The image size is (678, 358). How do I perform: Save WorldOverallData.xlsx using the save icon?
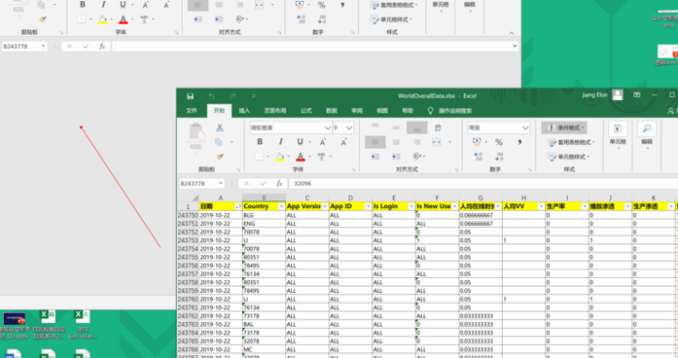pos(190,96)
